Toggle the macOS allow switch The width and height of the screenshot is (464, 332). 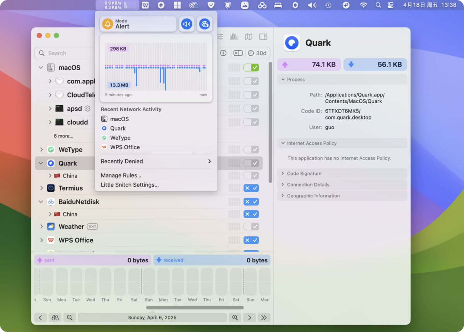[251, 68]
